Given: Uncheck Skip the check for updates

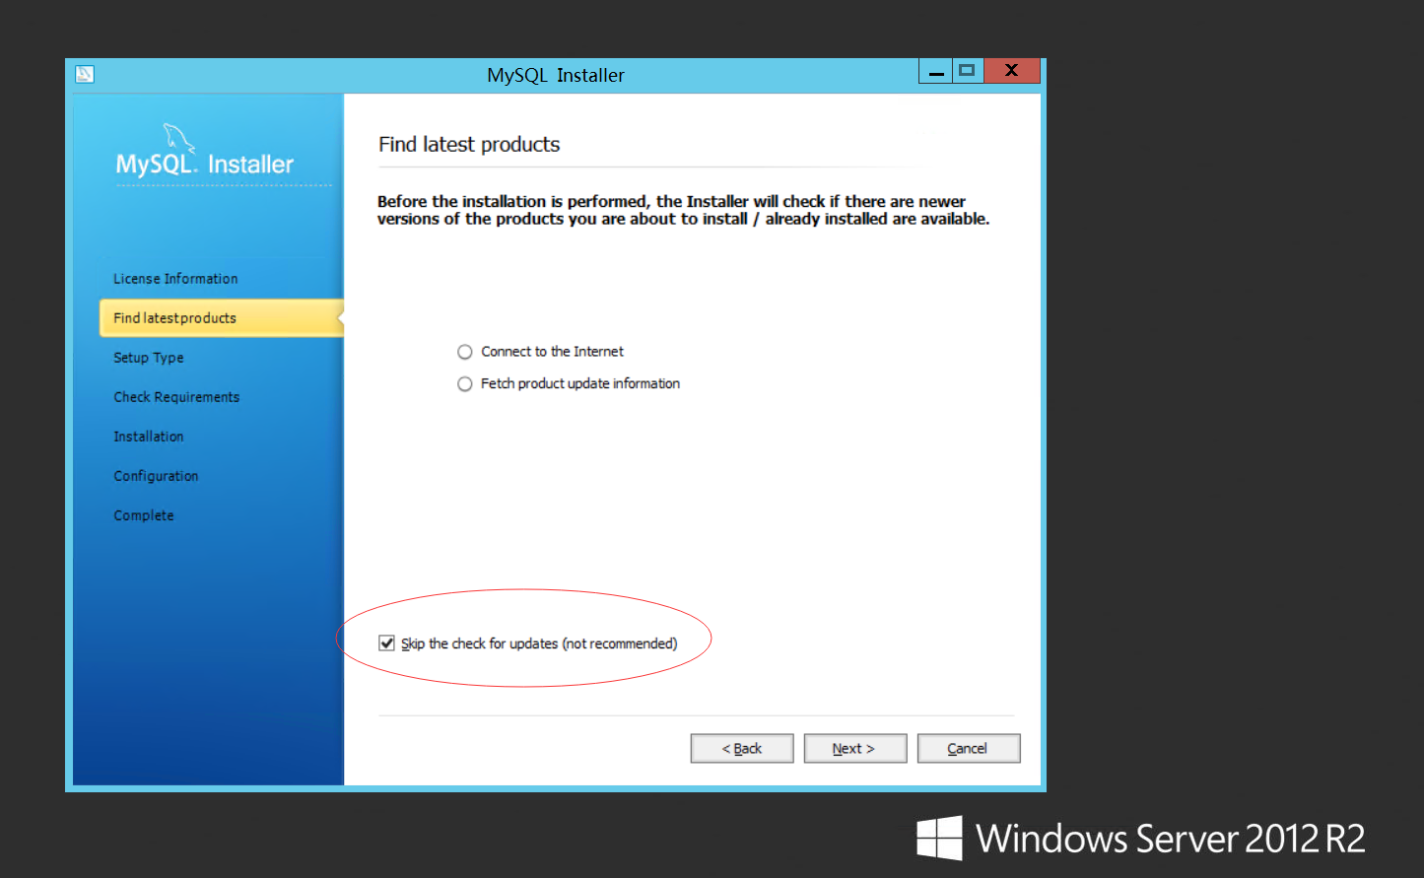Looking at the screenshot, I should (x=387, y=643).
